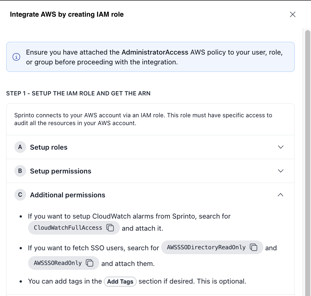Screen dimensions: 311x296
Task: Click the Add Tags label
Action: point(120,282)
